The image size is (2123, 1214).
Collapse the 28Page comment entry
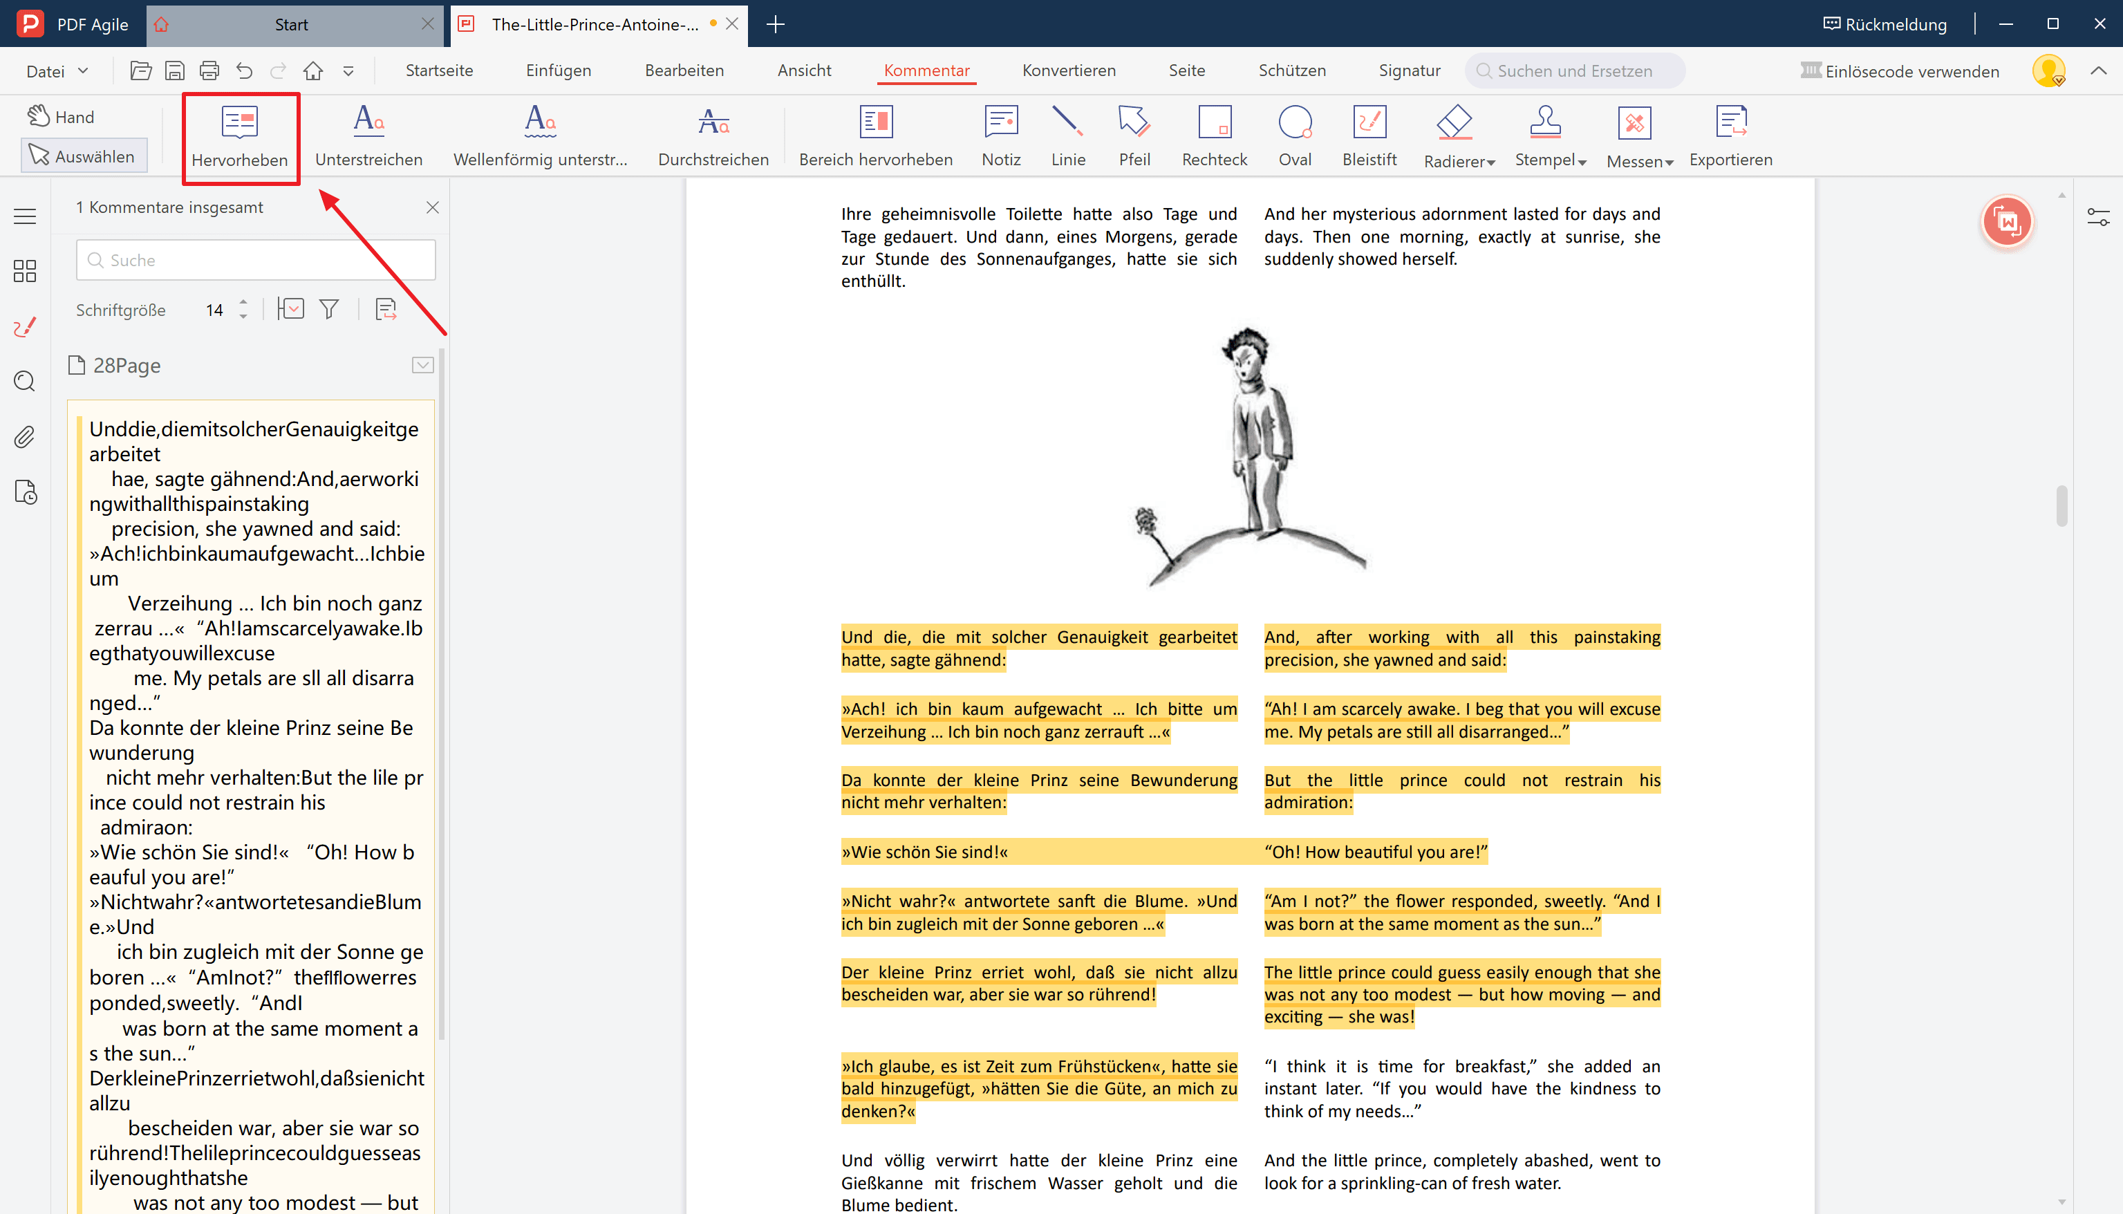click(422, 365)
